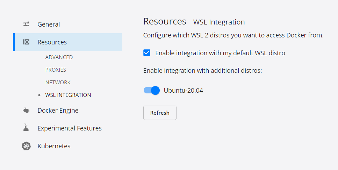Go to the PROXIES subsection
Image resolution: width=338 pixels, height=170 pixels.
tap(56, 70)
